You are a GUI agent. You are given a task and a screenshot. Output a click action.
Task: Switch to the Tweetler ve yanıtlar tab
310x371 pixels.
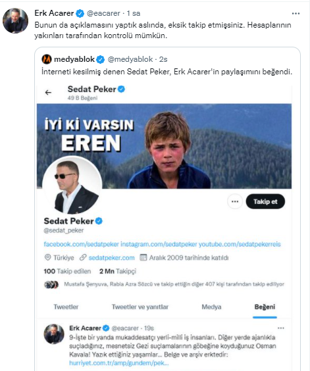pos(140,307)
